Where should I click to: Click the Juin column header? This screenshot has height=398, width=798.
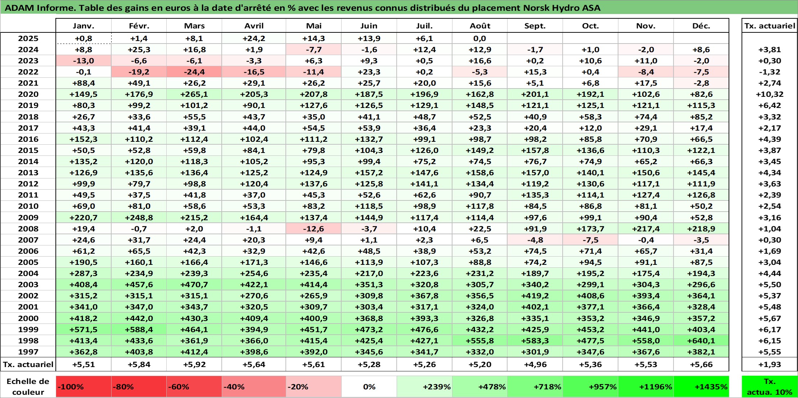click(x=369, y=26)
